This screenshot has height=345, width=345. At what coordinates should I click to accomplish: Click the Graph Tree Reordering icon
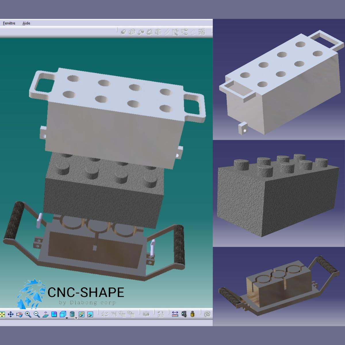pos(175,32)
